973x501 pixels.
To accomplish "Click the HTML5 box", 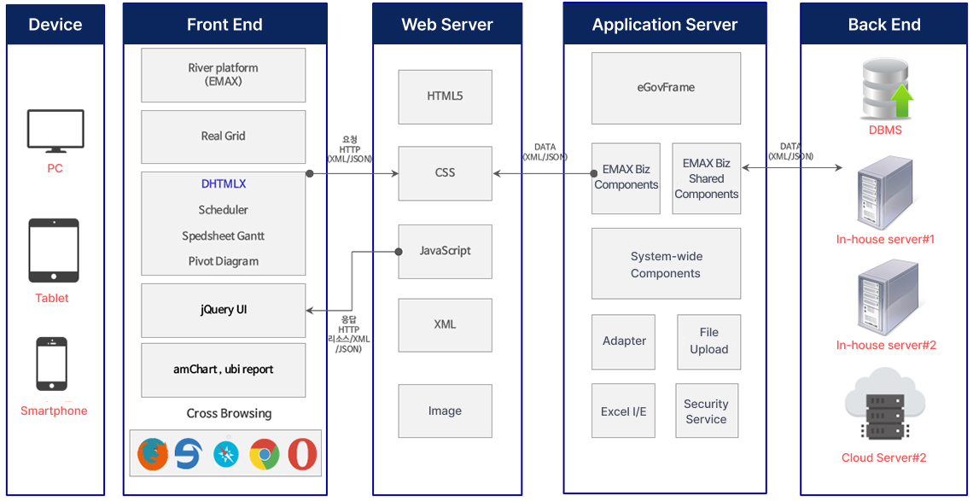I will [445, 96].
